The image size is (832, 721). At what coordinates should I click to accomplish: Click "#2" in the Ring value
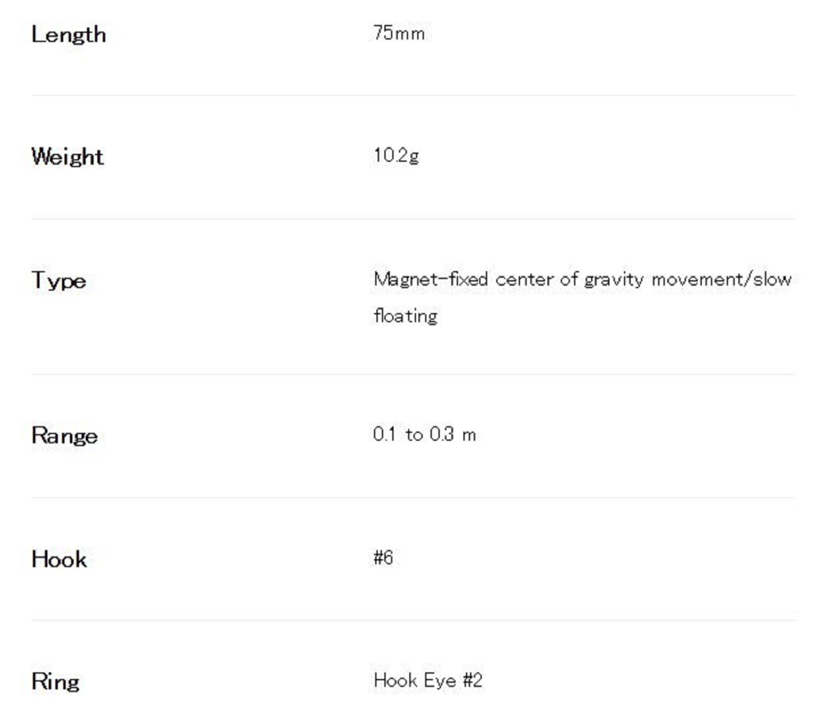point(473,681)
